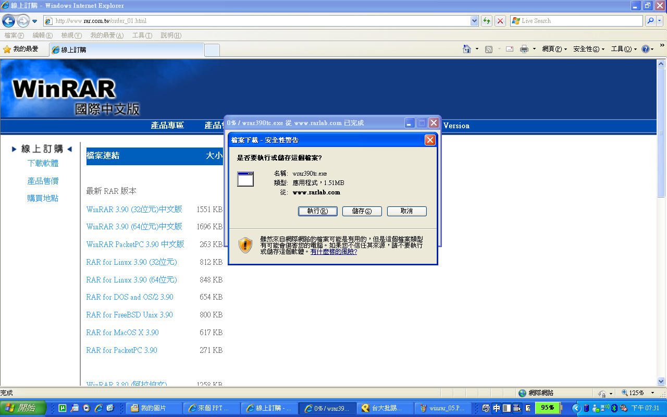Click the taskbar clock showing 下午 07:31
Image resolution: width=667 pixels, height=417 pixels.
point(645,408)
